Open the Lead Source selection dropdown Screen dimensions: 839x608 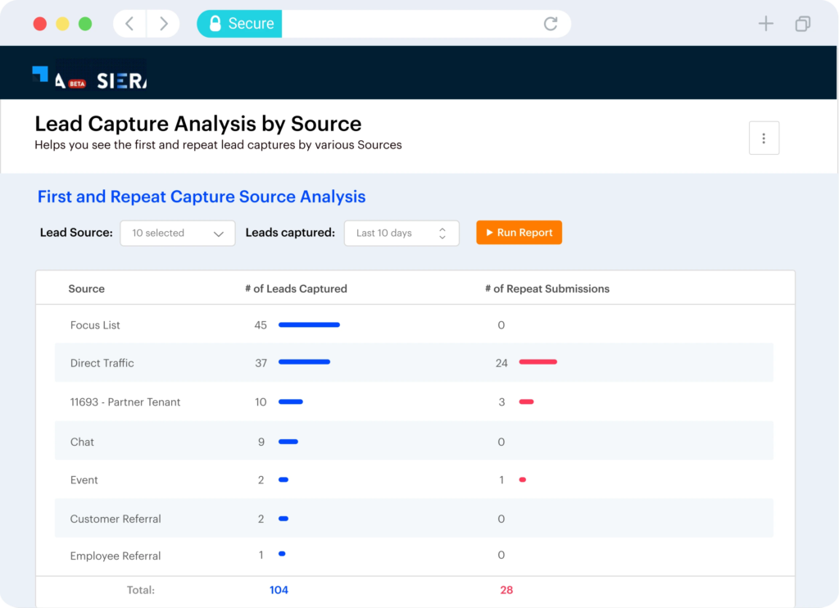[177, 233]
